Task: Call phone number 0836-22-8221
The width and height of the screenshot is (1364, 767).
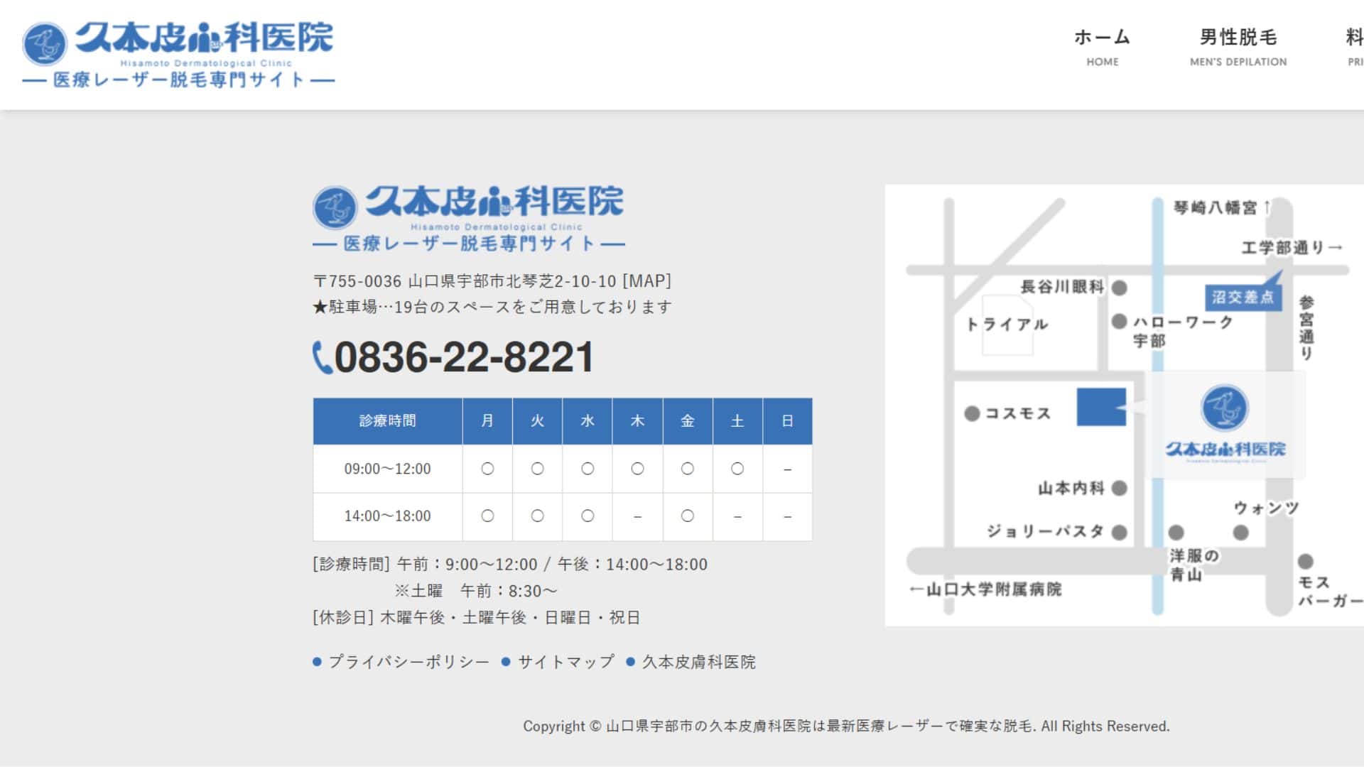Action: tap(463, 357)
